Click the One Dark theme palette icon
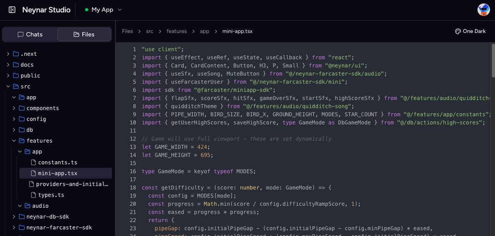 coord(458,31)
